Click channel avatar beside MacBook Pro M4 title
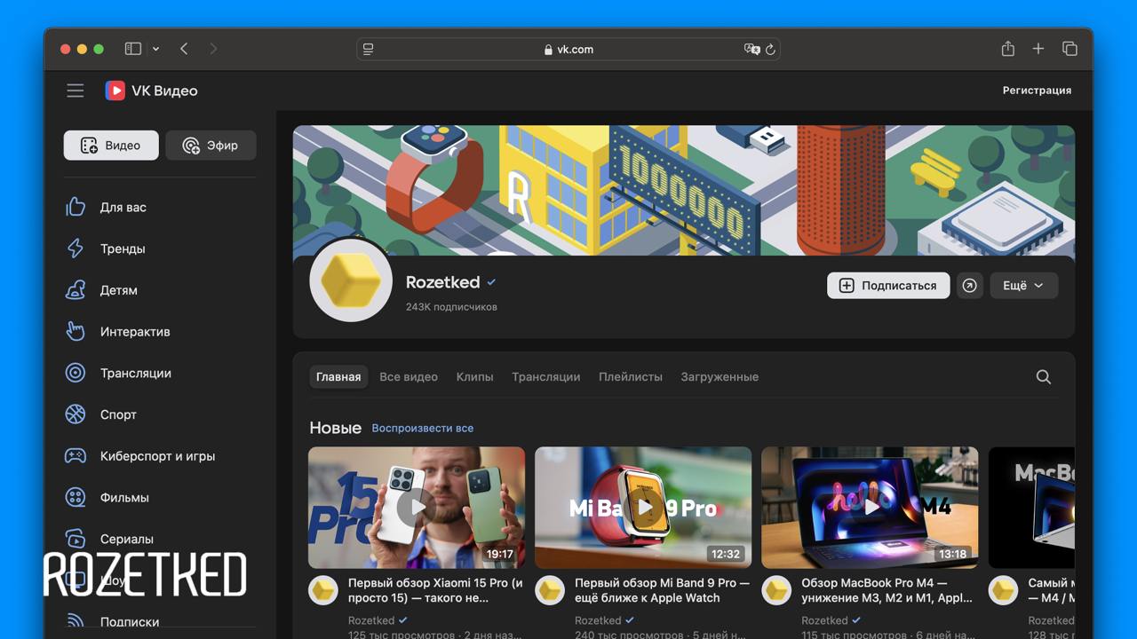Screen dimensions: 1137x639 (x=776, y=591)
